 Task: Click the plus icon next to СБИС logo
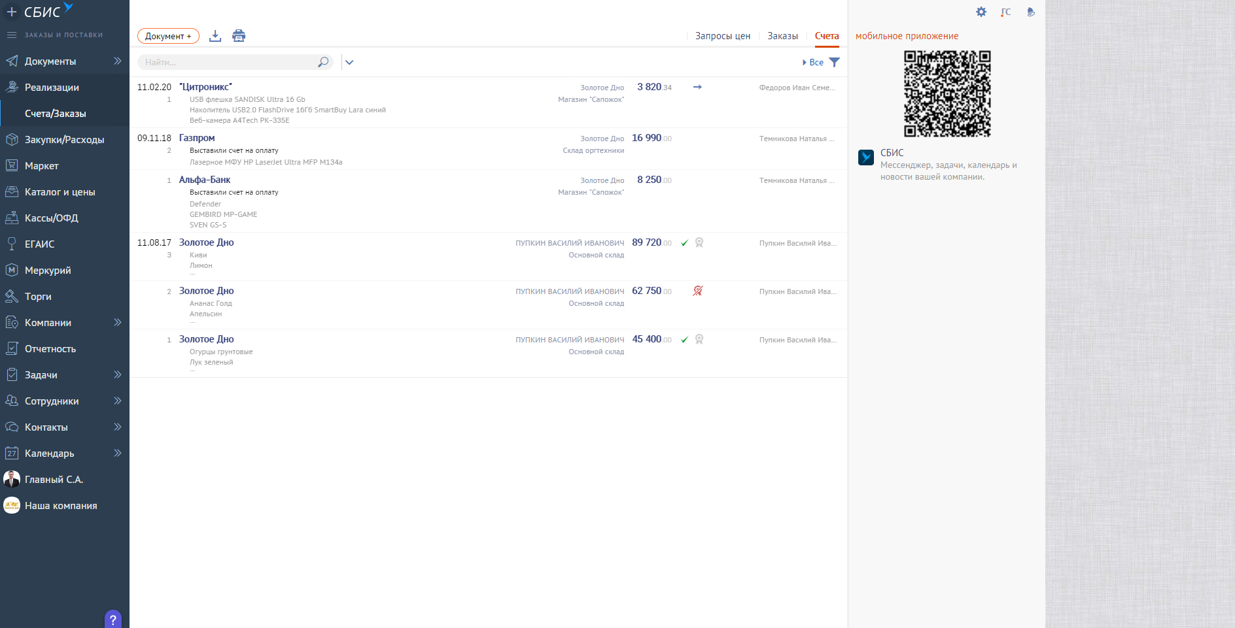pyautogui.click(x=12, y=12)
